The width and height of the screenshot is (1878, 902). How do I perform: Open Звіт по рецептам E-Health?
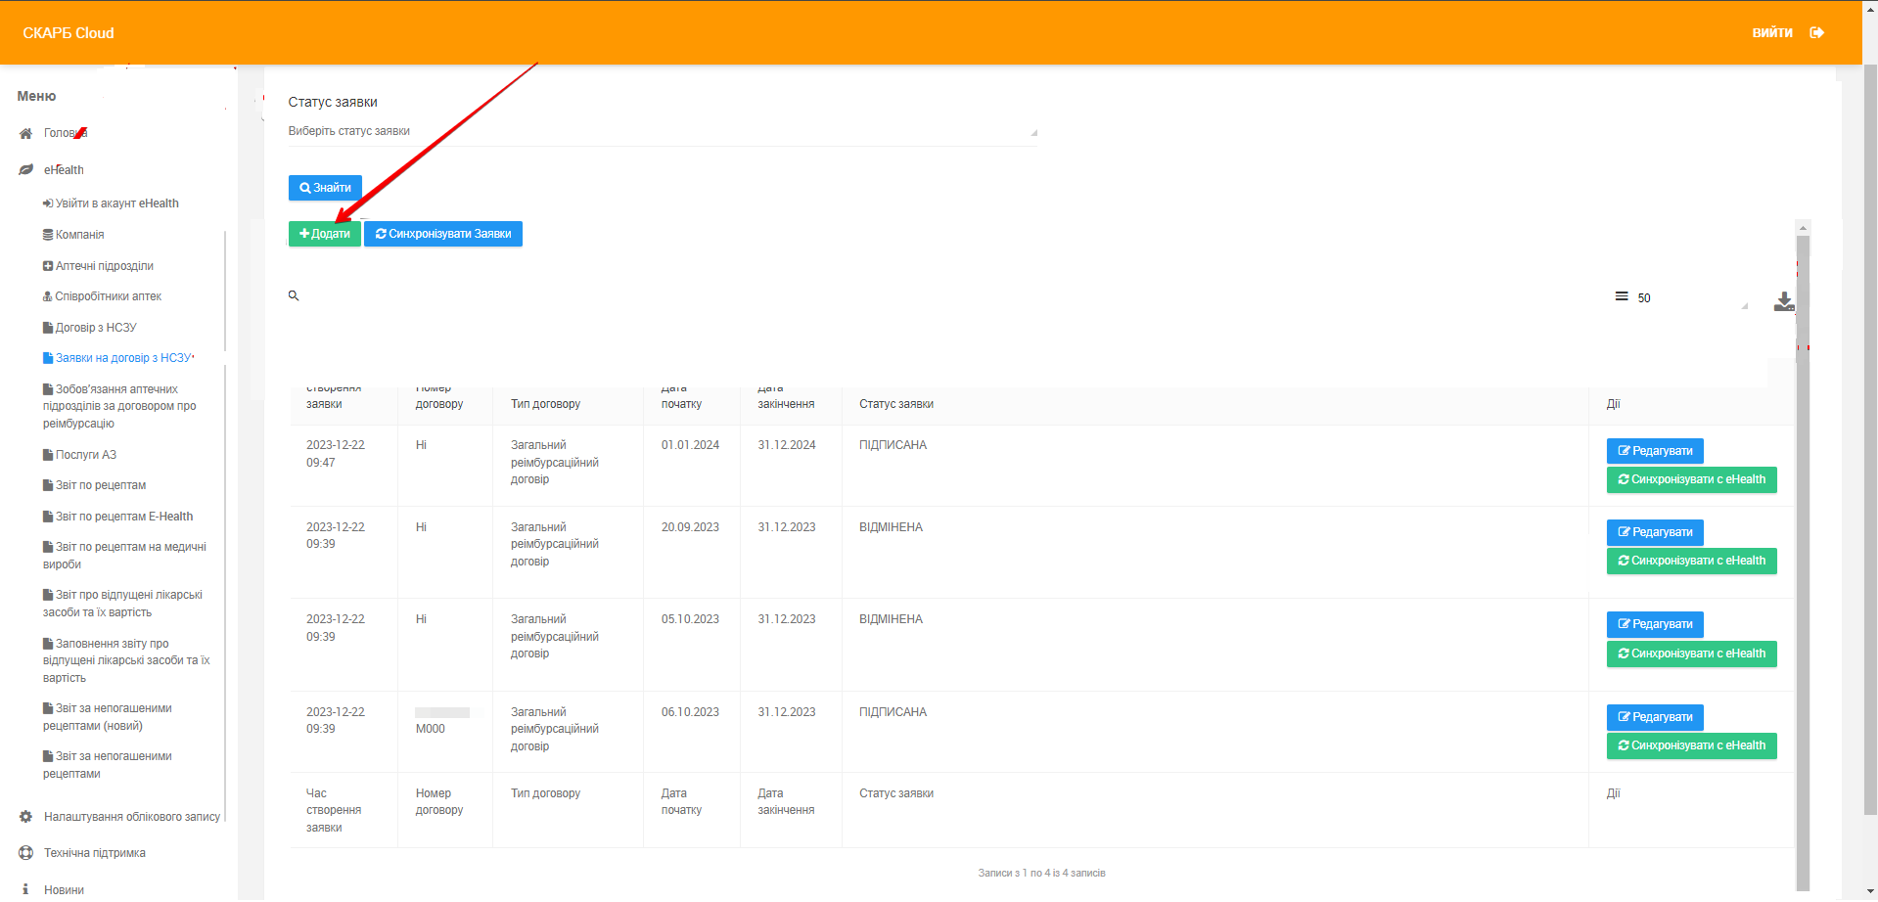coord(123,517)
